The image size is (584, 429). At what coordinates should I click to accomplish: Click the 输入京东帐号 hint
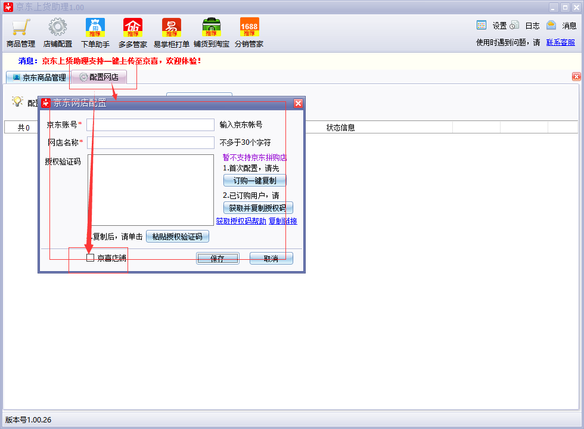(241, 125)
